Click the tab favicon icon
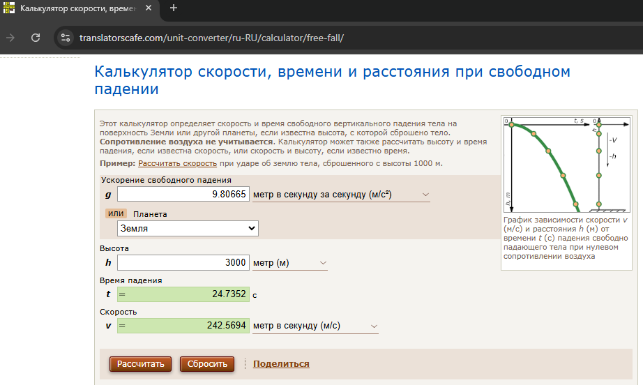643x385 pixels. click(9, 8)
